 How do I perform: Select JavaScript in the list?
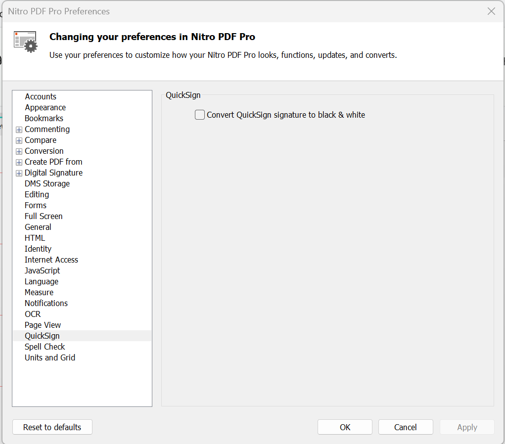(42, 271)
